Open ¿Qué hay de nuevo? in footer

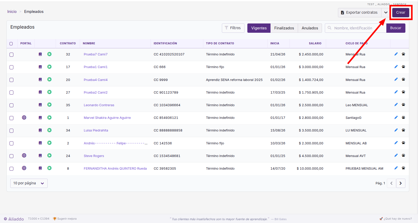(396, 219)
